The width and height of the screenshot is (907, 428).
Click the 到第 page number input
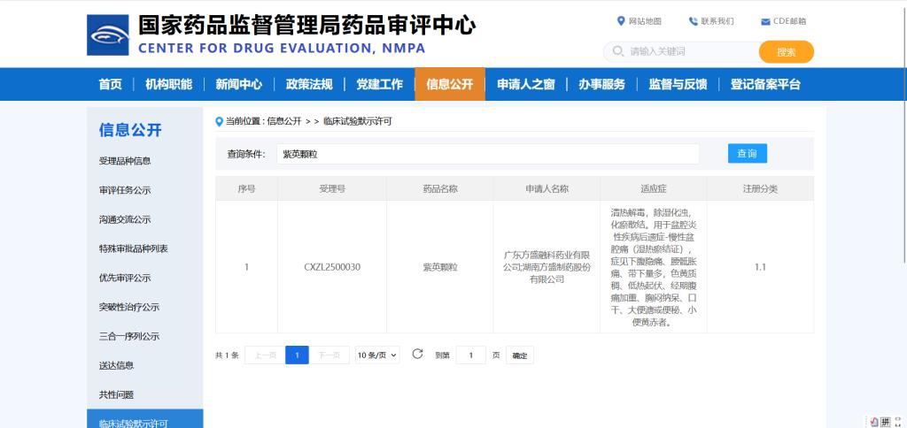[470, 355]
